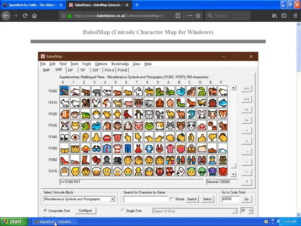Open the File menu
The width and height of the screenshot is (301, 226).
coord(43,64)
